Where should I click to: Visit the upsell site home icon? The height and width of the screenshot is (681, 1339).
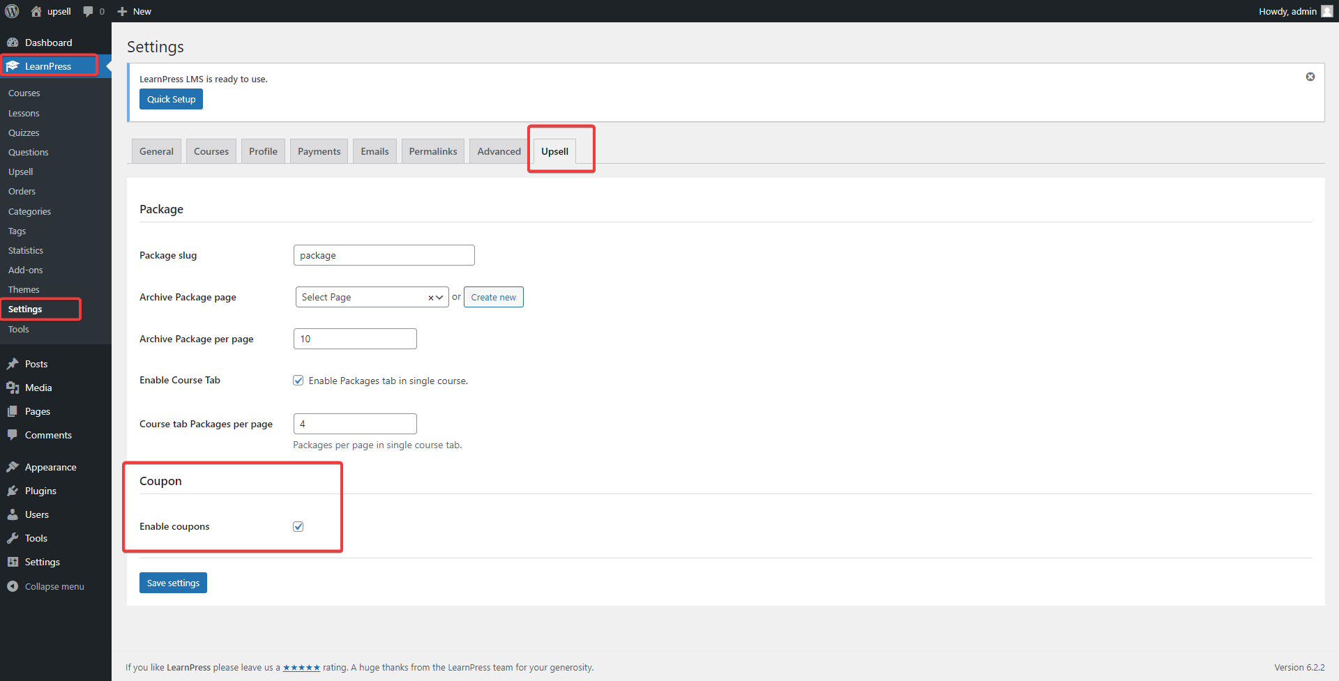pos(36,11)
